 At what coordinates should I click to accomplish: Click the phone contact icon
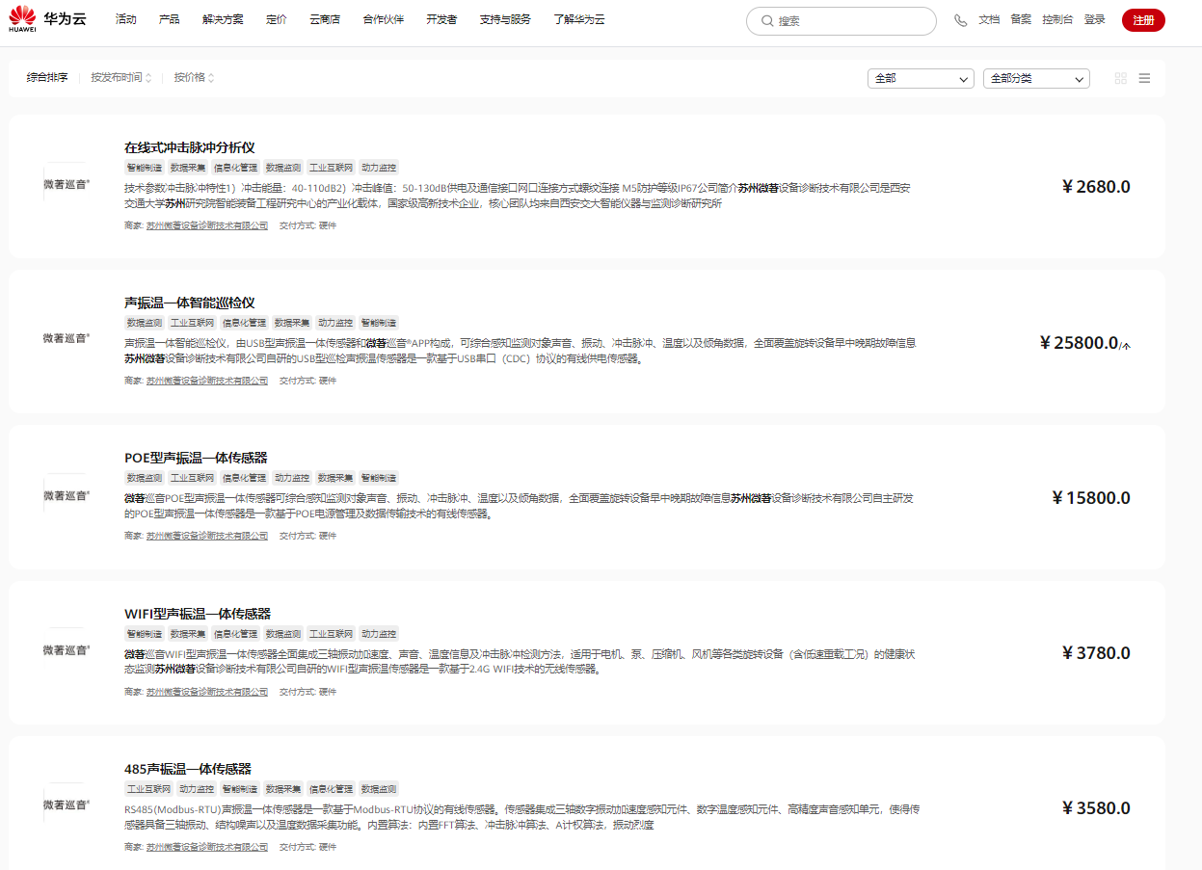pos(960,20)
